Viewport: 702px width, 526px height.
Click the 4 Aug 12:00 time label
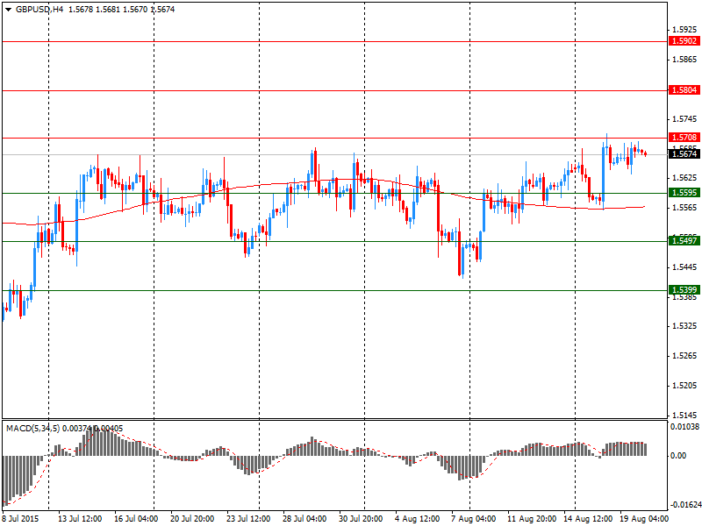pos(418,519)
